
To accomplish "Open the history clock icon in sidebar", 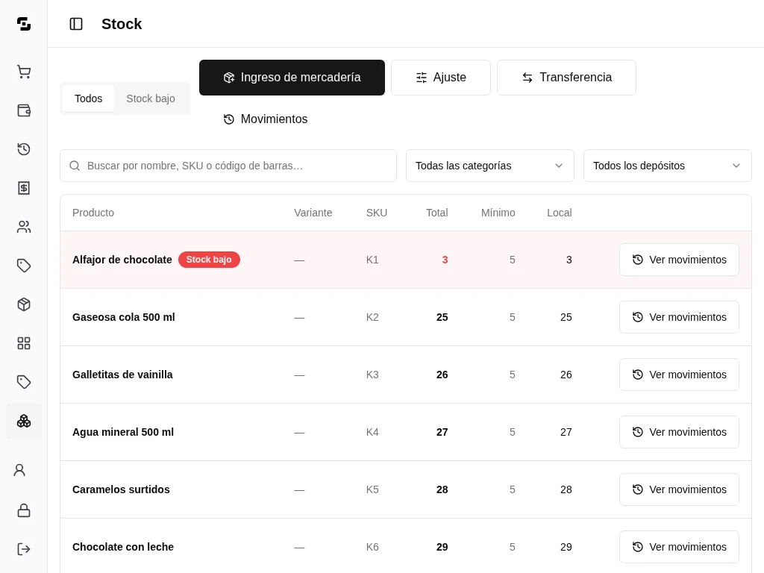I will [x=23, y=149].
